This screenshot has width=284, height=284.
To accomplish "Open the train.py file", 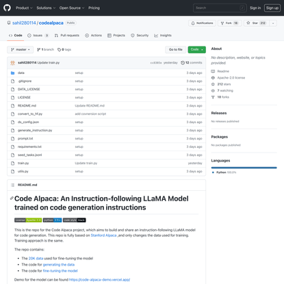I will point(23,164).
